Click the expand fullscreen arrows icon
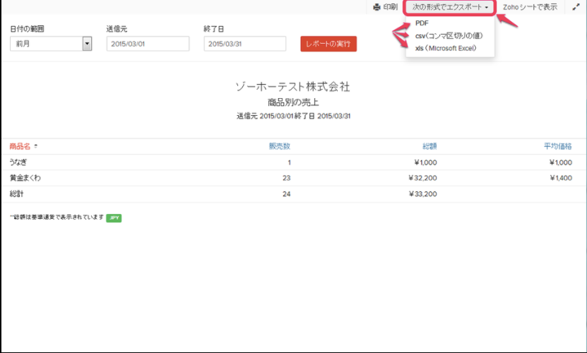The width and height of the screenshot is (587, 353). coord(575,7)
